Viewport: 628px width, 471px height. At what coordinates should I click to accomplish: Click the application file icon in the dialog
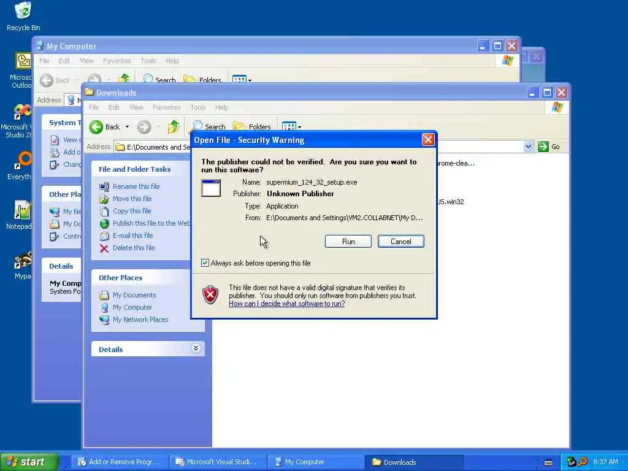(x=211, y=188)
